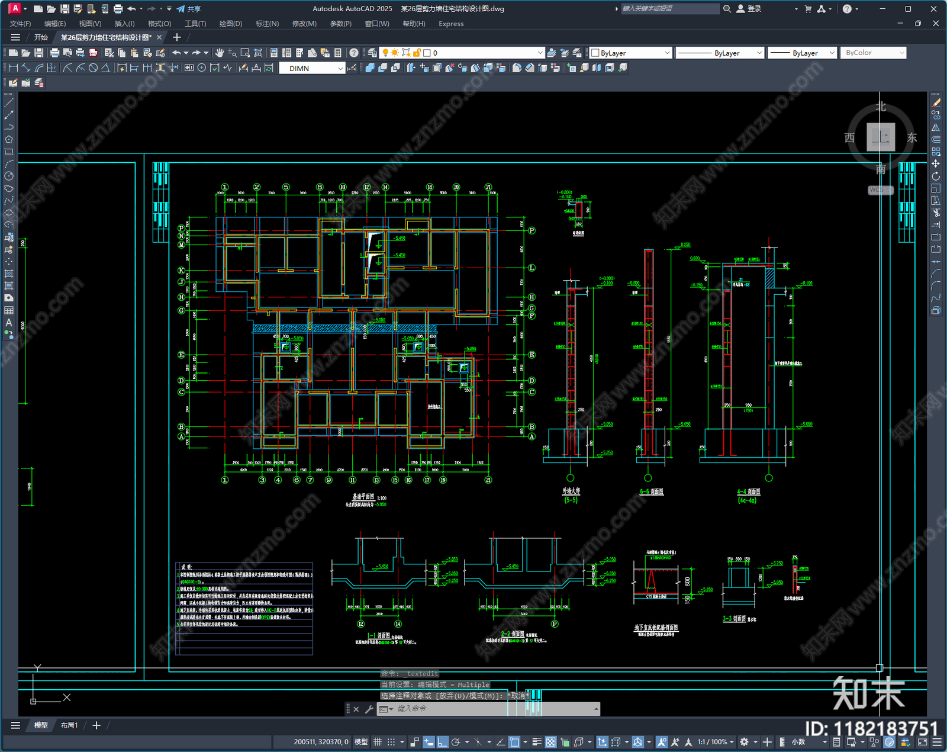
Task: Select the Arc Length dimension tool
Action: point(39,68)
